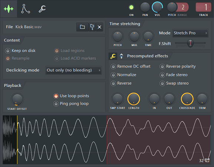214x167 pixels.
Task: Enable Keep on disk option
Action: pos(8,51)
